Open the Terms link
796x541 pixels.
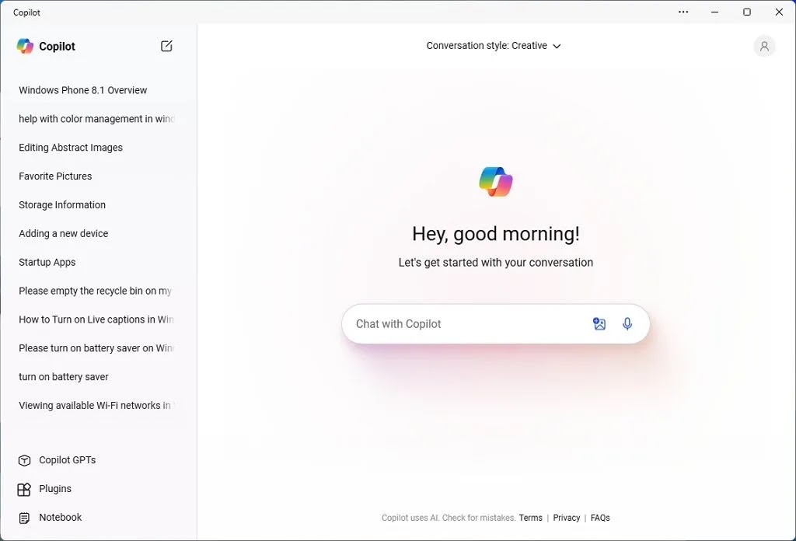click(530, 518)
